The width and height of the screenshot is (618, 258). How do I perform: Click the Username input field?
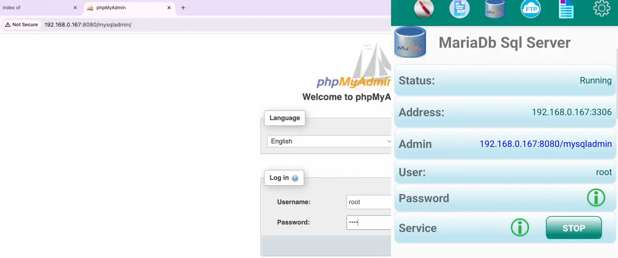pos(369,202)
